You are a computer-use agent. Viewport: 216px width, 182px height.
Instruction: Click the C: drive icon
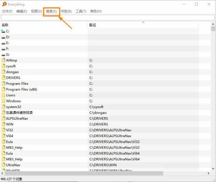3,31
